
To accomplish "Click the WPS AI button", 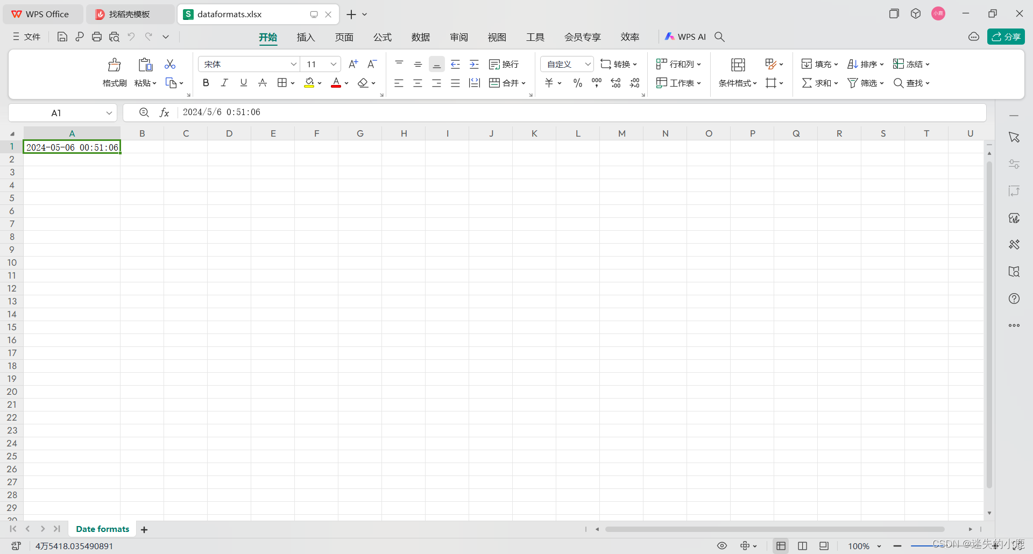I will coord(685,37).
